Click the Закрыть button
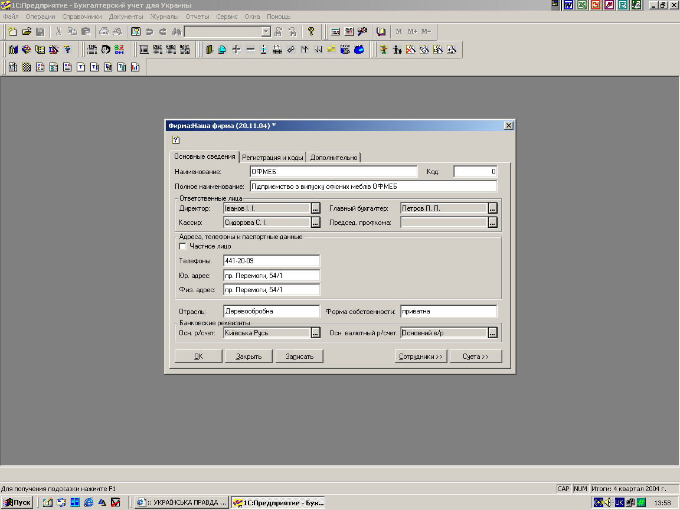The width and height of the screenshot is (680, 510). [249, 357]
